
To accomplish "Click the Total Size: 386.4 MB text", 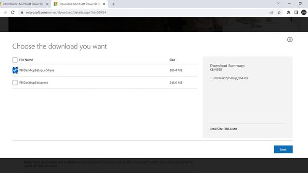I will point(223,129).
